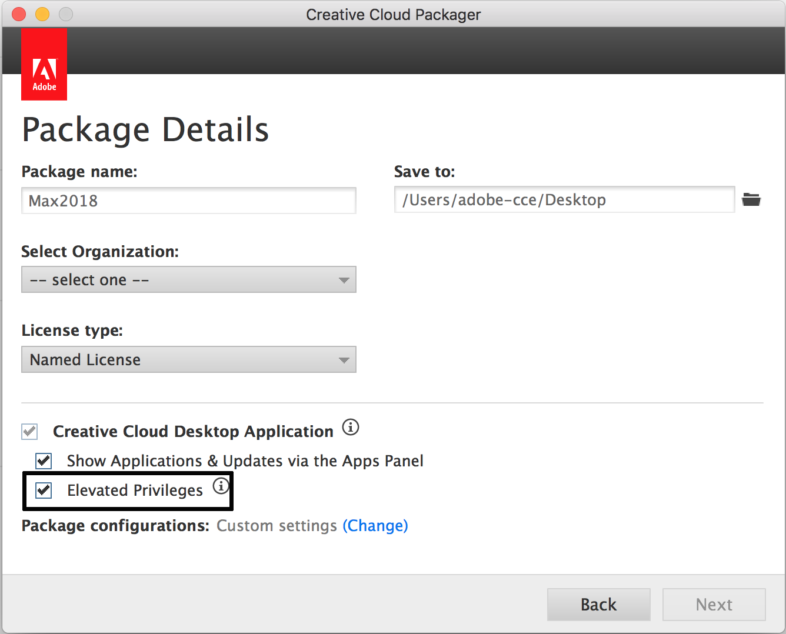Click info icon beside Creative Cloud Desktop Application
The height and width of the screenshot is (634, 786).
[x=351, y=427]
